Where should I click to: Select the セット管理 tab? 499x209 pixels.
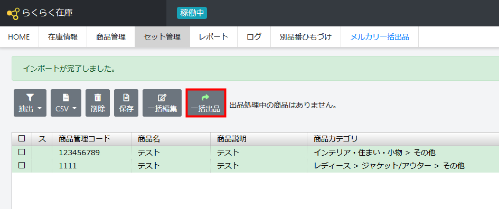point(162,37)
